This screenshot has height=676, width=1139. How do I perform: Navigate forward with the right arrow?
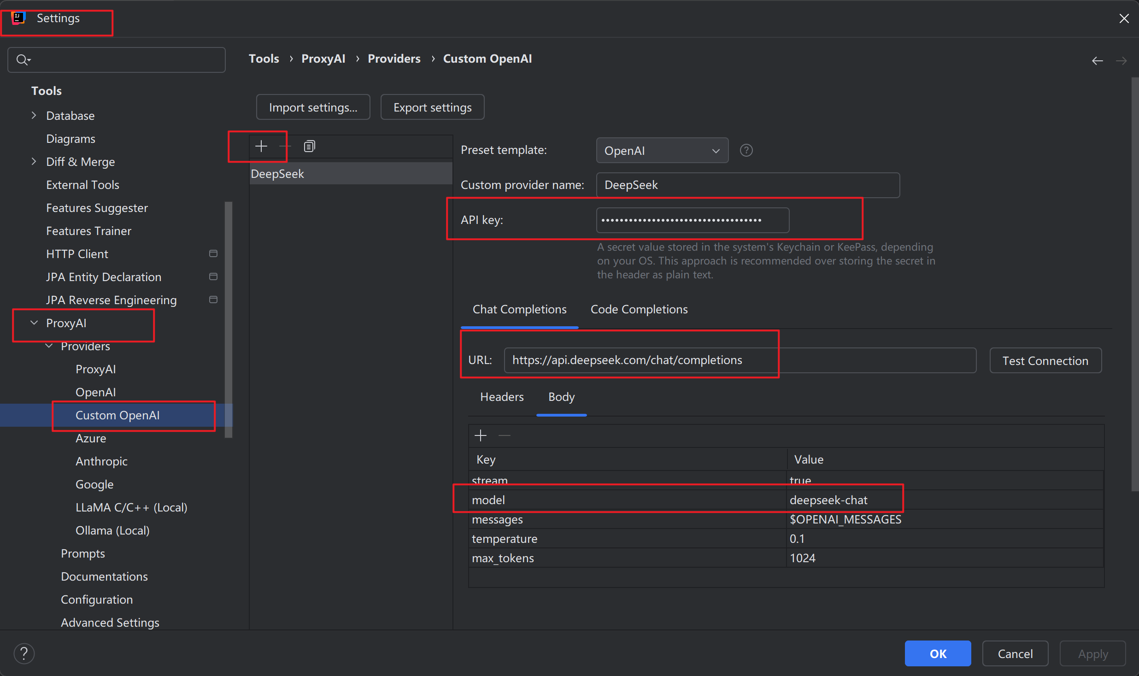1121,61
